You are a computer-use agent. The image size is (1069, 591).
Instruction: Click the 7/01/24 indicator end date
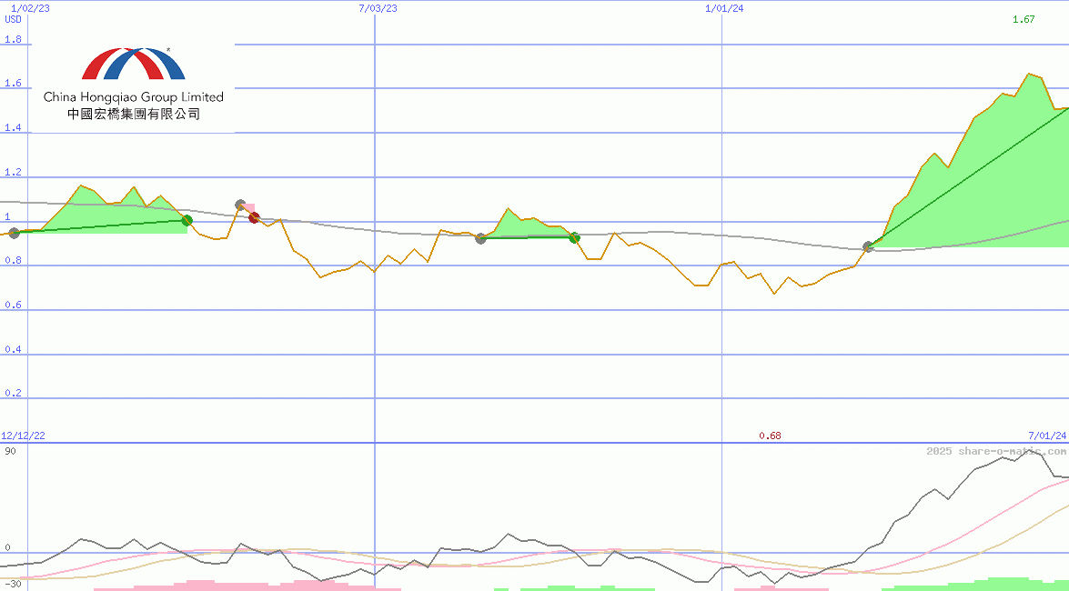tap(1046, 436)
